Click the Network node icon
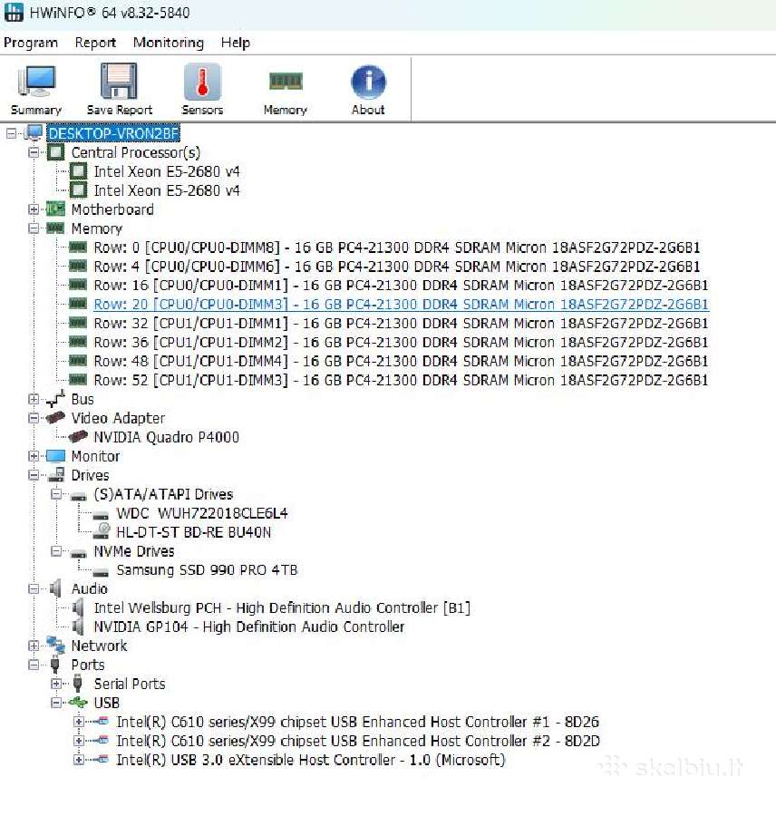The width and height of the screenshot is (776, 816). pos(55,646)
